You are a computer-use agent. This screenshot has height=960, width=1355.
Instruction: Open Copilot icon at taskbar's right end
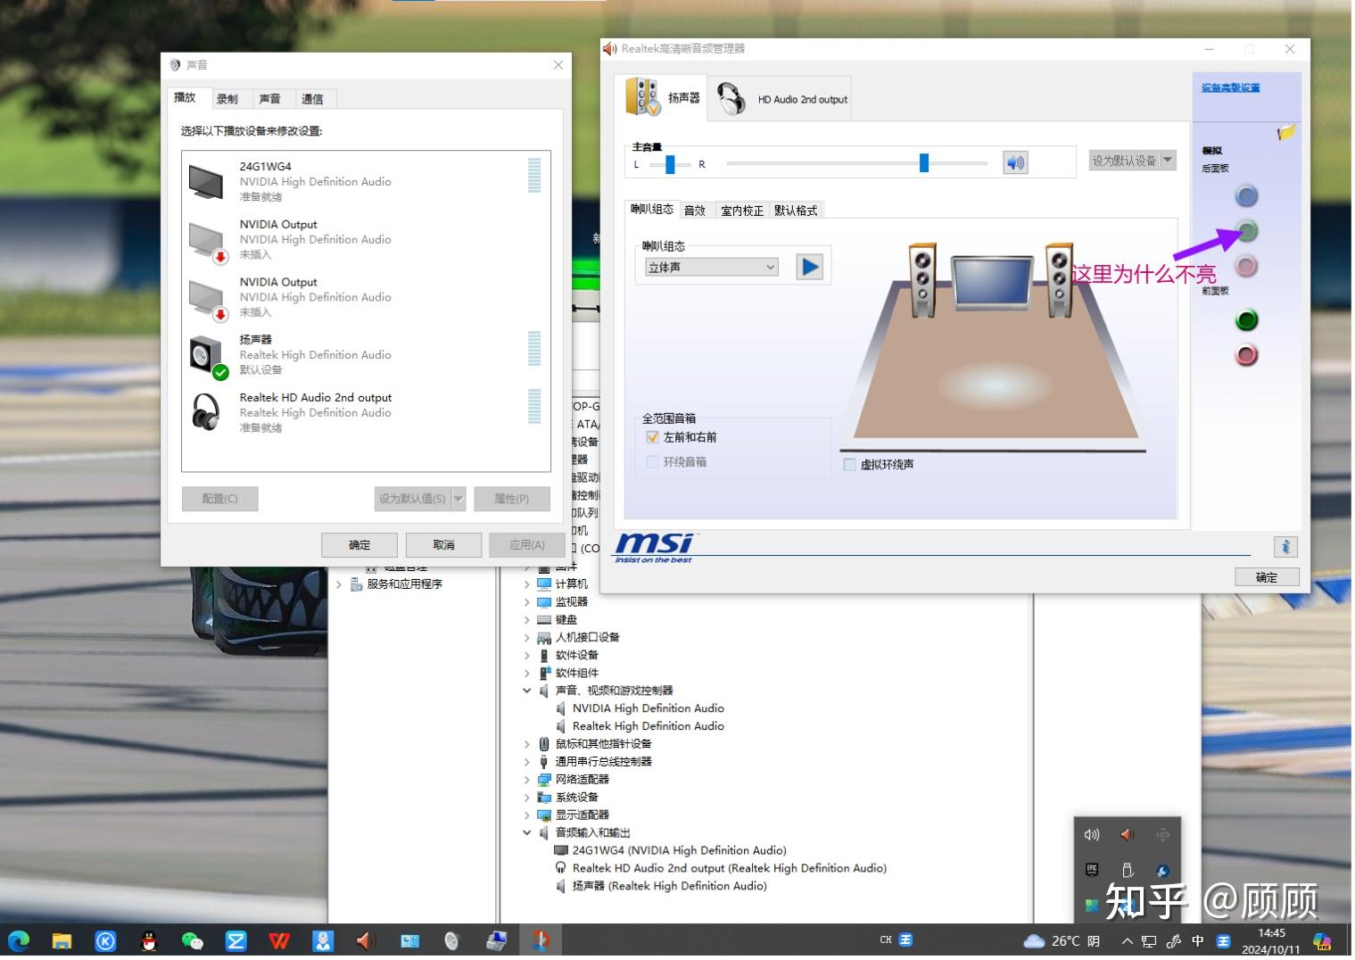pos(1322,941)
